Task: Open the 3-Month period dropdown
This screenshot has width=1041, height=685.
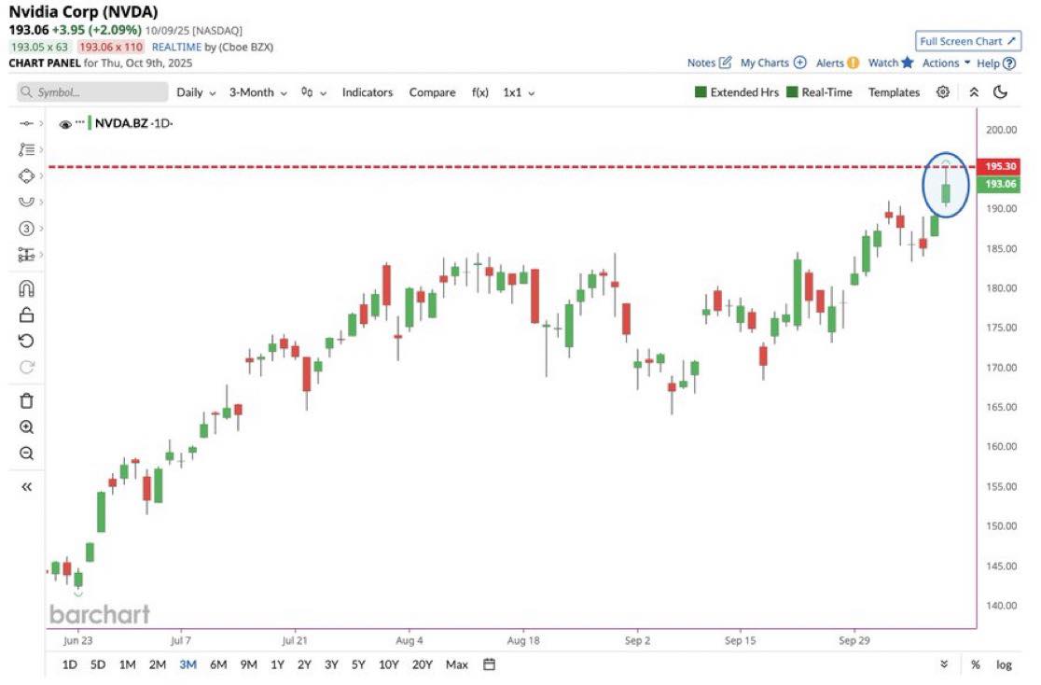Action: (258, 92)
